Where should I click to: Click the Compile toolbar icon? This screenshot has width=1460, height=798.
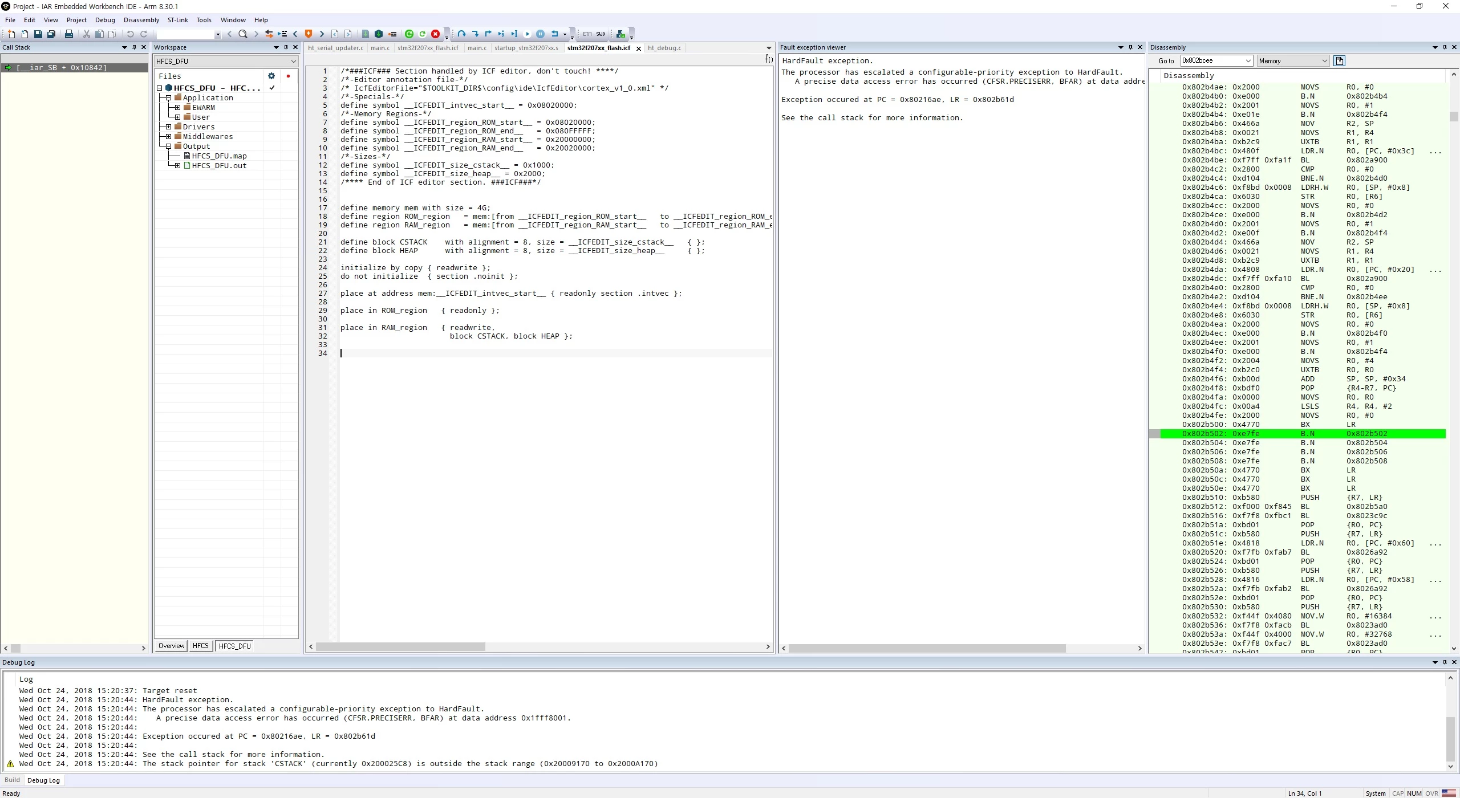coord(366,34)
